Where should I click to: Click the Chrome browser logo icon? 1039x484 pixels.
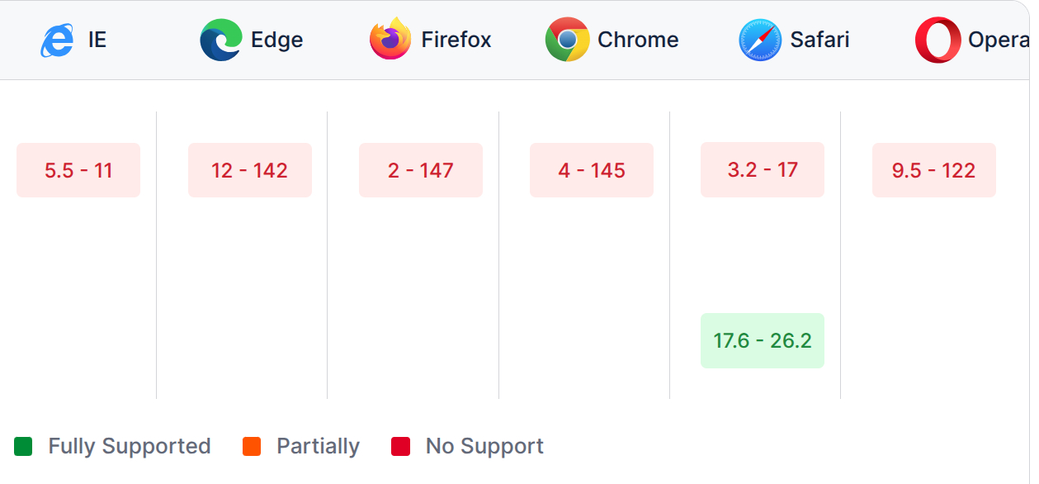click(x=567, y=40)
